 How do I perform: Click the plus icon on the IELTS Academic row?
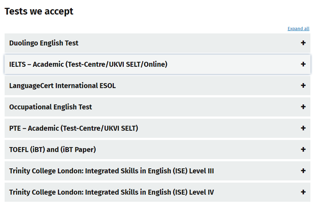click(x=303, y=64)
